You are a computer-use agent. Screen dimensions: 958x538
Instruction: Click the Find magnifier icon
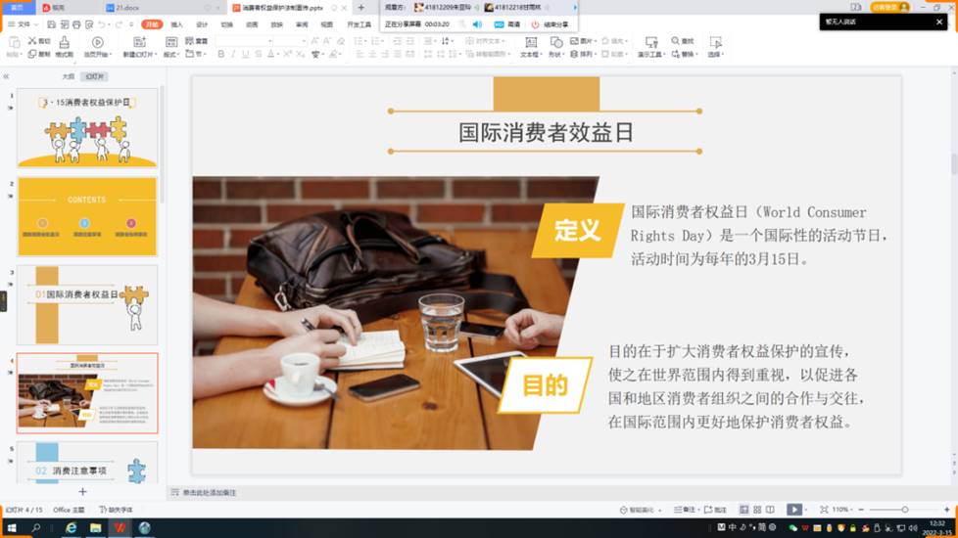pyautogui.click(x=674, y=41)
